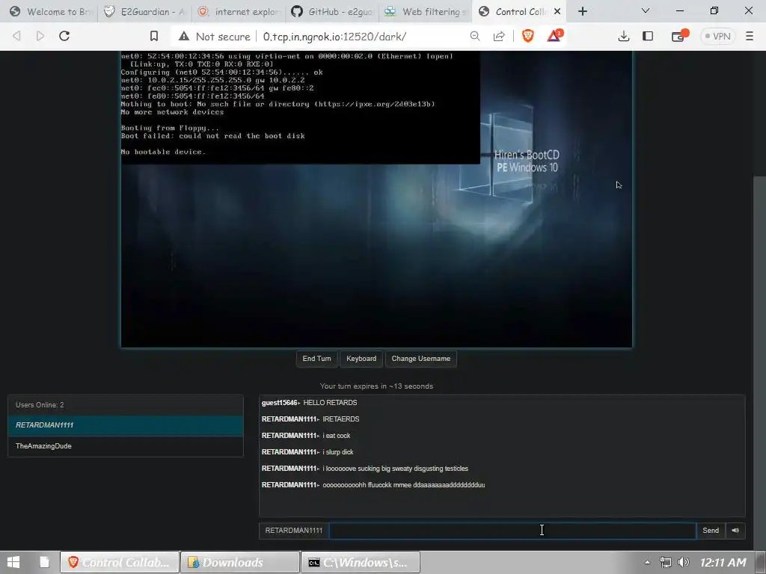Image resolution: width=766 pixels, height=574 pixels.
Task: Switch to the Web filtering tab
Action: (426, 11)
